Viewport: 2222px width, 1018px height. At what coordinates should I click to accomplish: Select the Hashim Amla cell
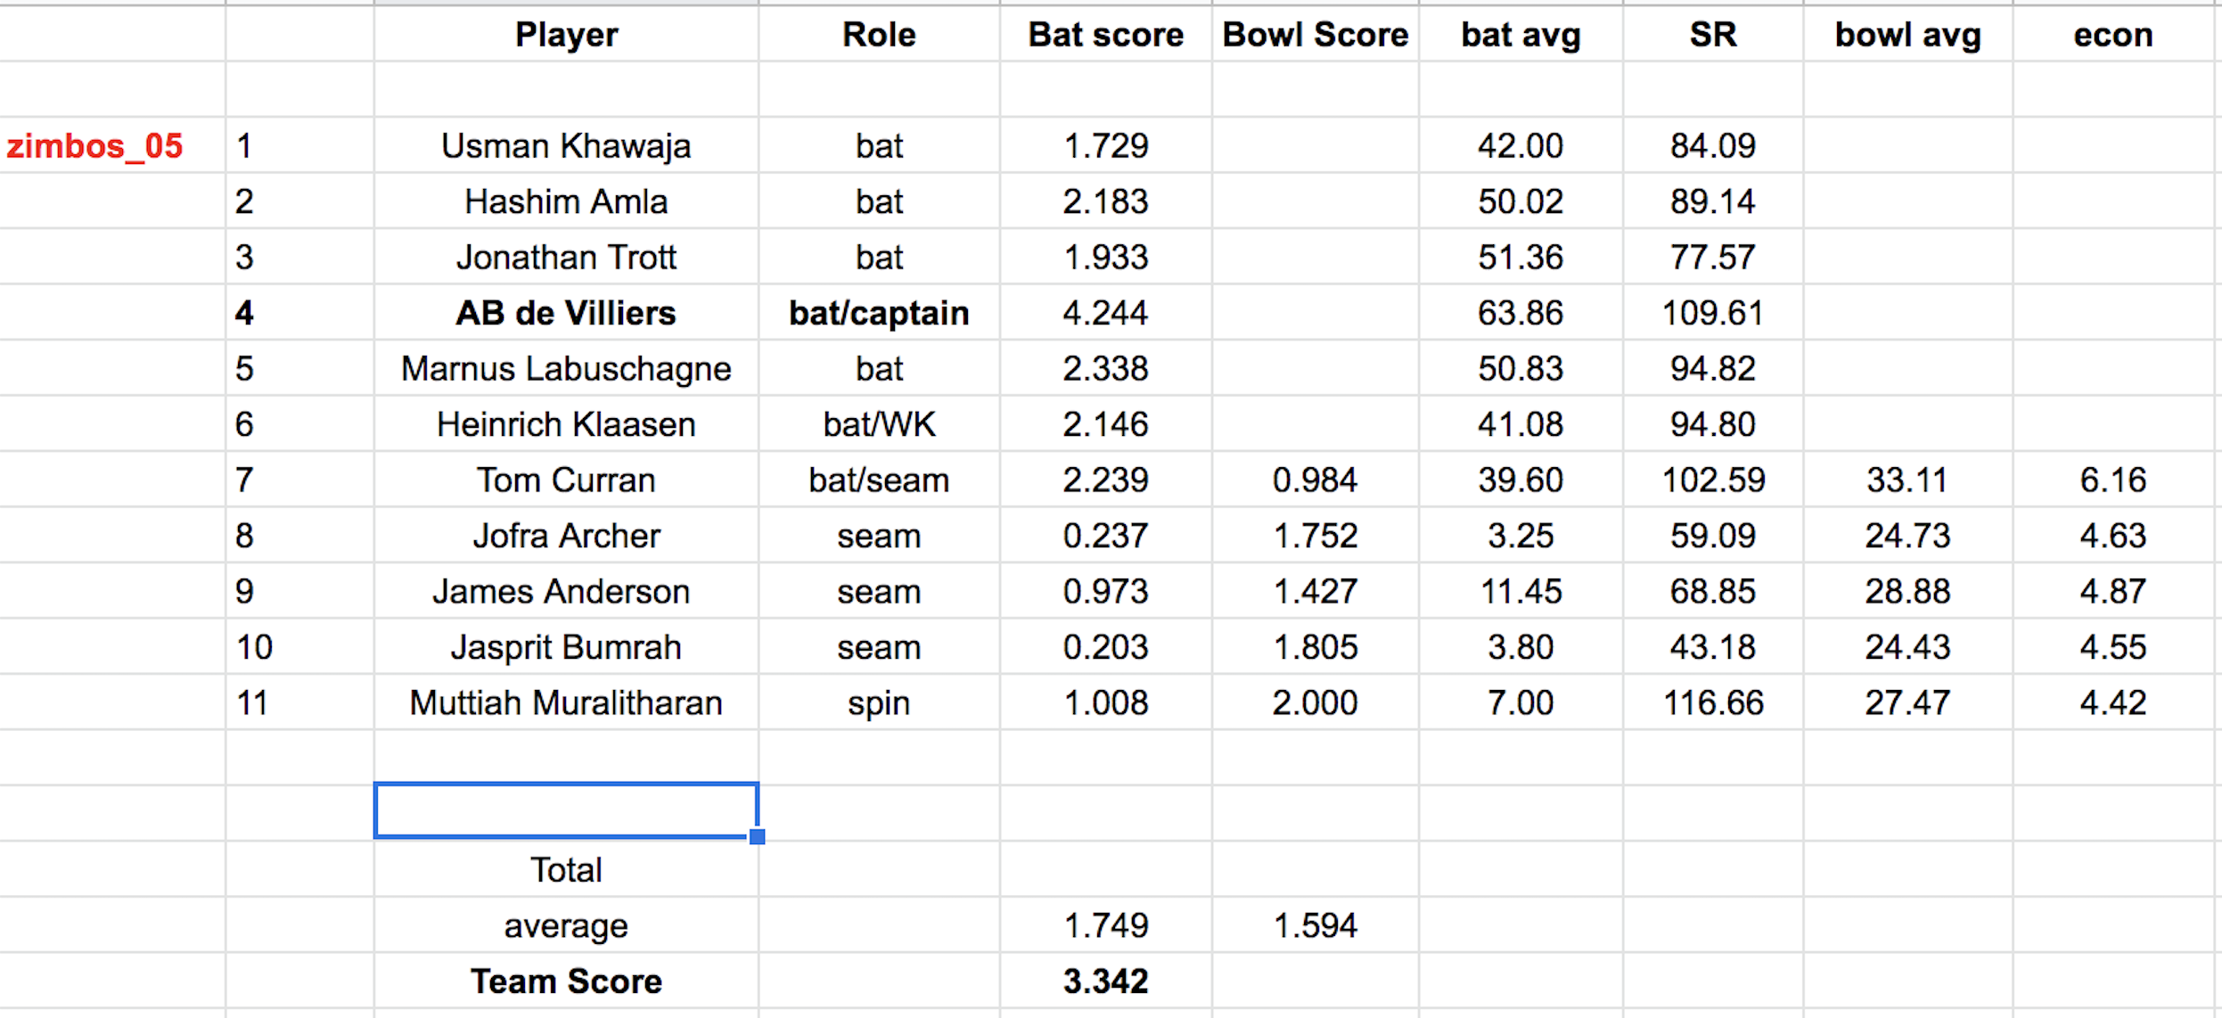click(x=566, y=201)
